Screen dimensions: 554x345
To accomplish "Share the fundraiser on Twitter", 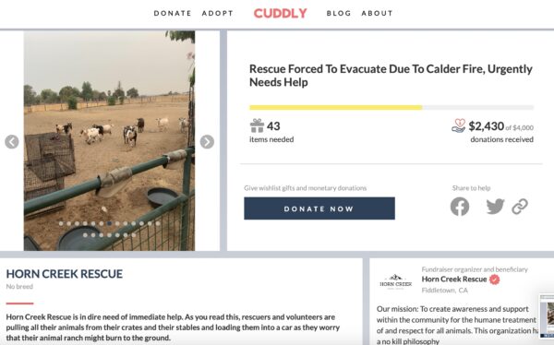I will (495, 207).
